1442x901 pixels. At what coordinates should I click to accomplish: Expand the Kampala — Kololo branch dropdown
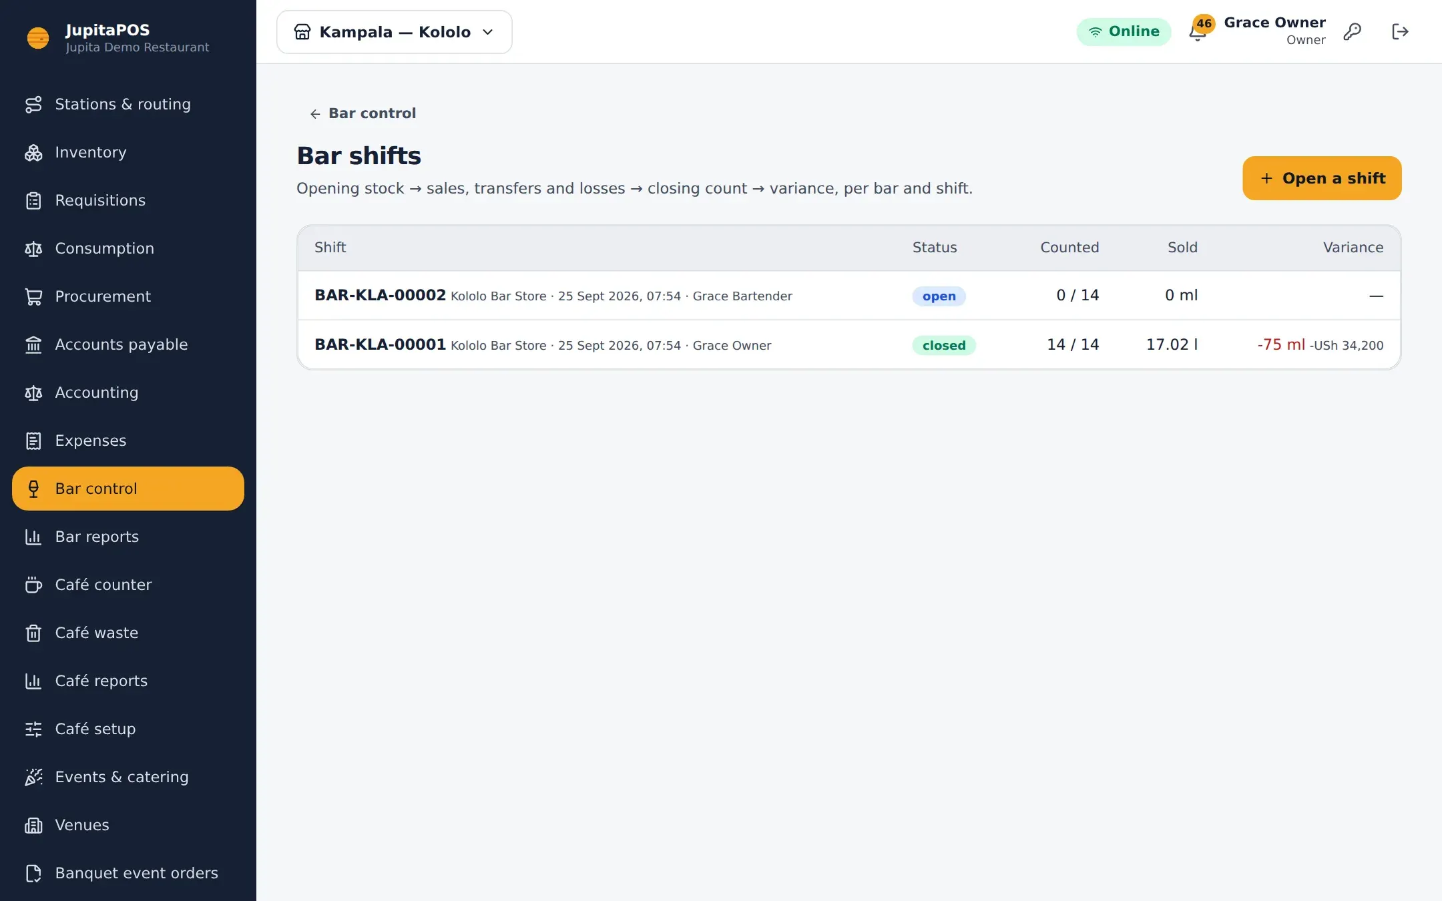[x=395, y=32]
